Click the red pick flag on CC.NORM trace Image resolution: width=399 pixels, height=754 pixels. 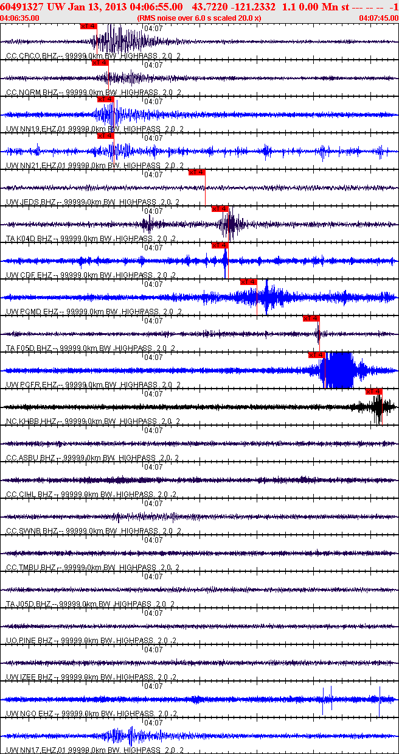[x=100, y=63]
